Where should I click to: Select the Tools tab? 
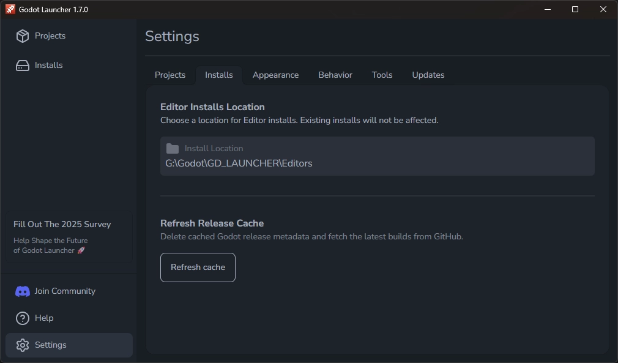tap(382, 75)
